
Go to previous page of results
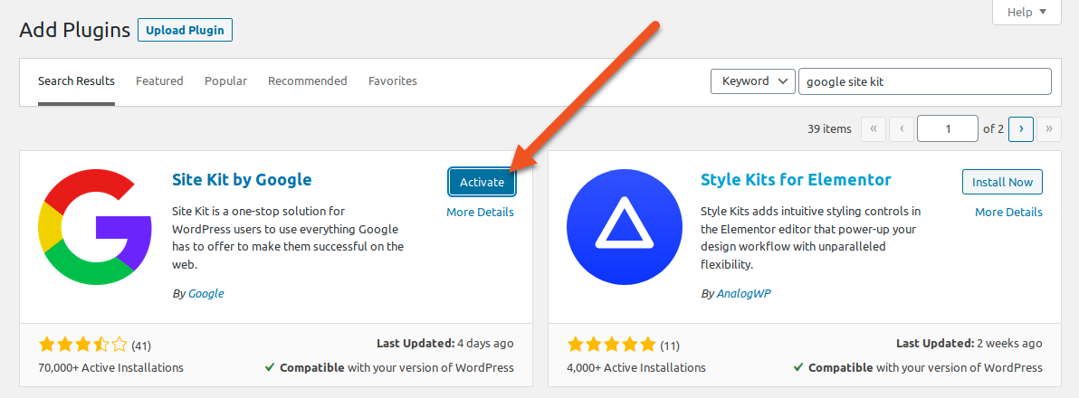[902, 128]
